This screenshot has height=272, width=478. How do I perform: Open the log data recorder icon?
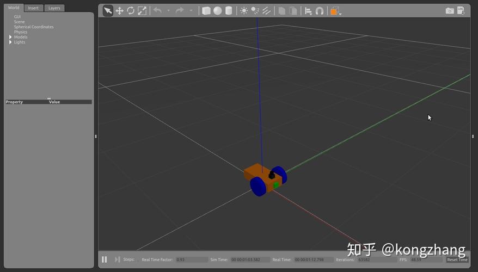point(461,10)
